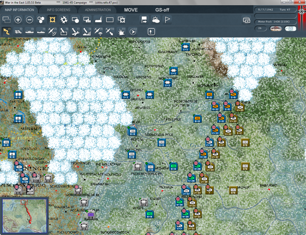Click the empty rectangle toolbar icon
The image size is (306, 235).
pos(110,20)
